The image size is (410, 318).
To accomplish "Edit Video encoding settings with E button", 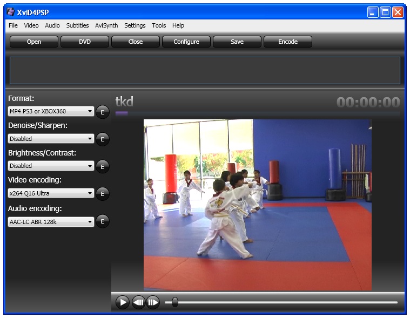I will tap(103, 194).
